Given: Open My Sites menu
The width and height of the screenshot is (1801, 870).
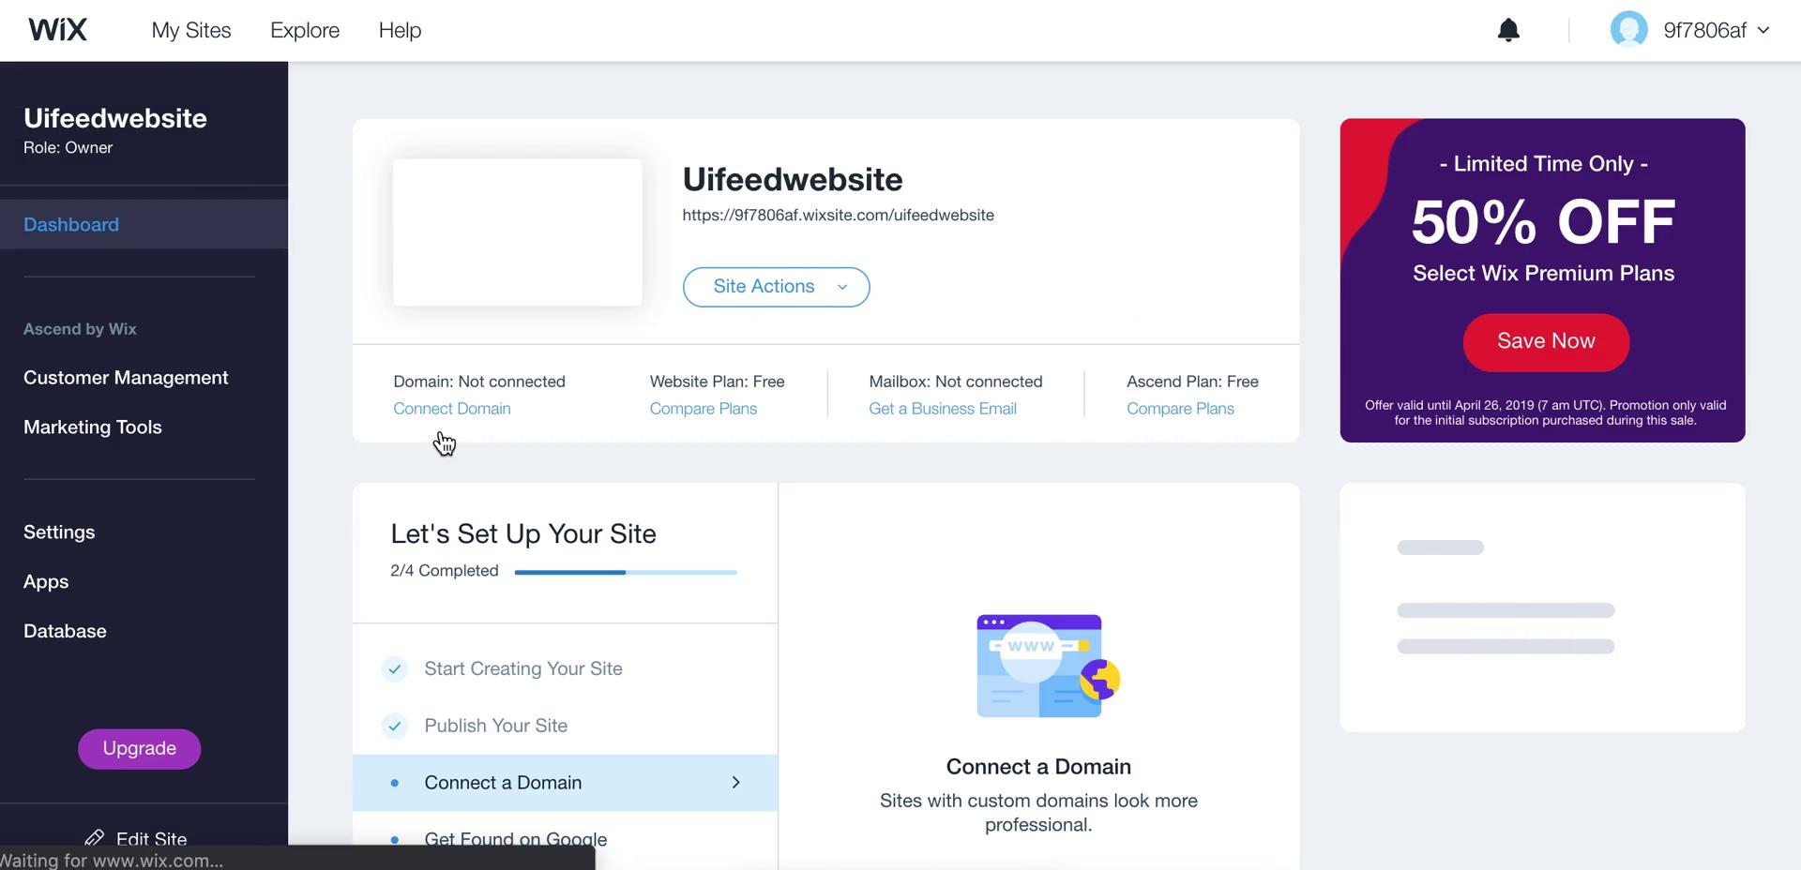Looking at the screenshot, I should [191, 30].
